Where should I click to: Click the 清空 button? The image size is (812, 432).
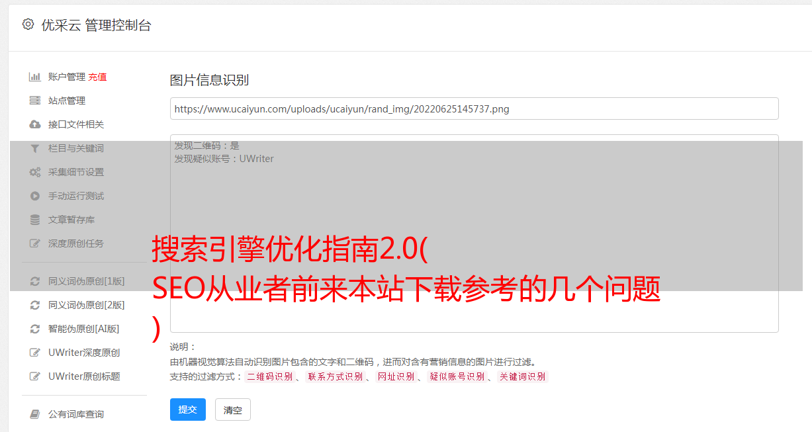coord(233,410)
